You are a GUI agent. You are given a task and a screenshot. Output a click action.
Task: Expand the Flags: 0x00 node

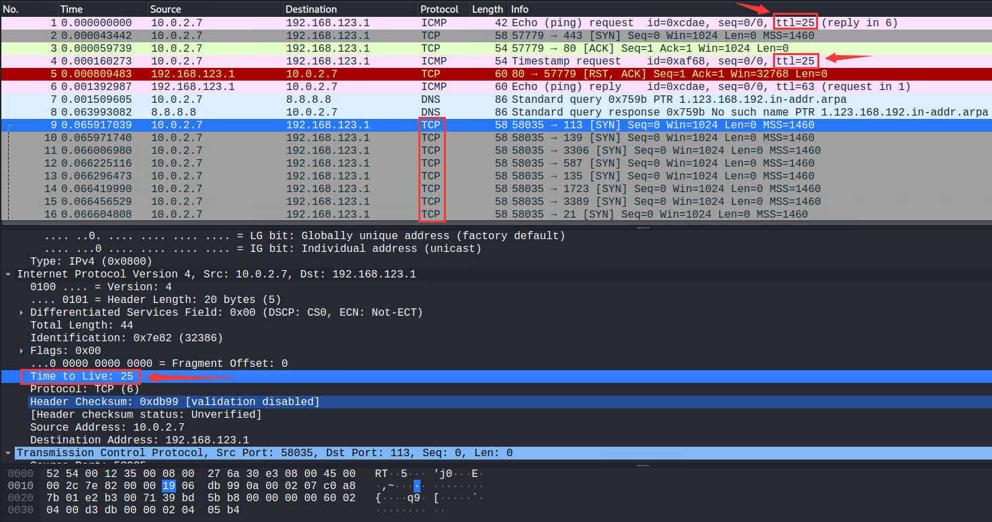[21, 351]
